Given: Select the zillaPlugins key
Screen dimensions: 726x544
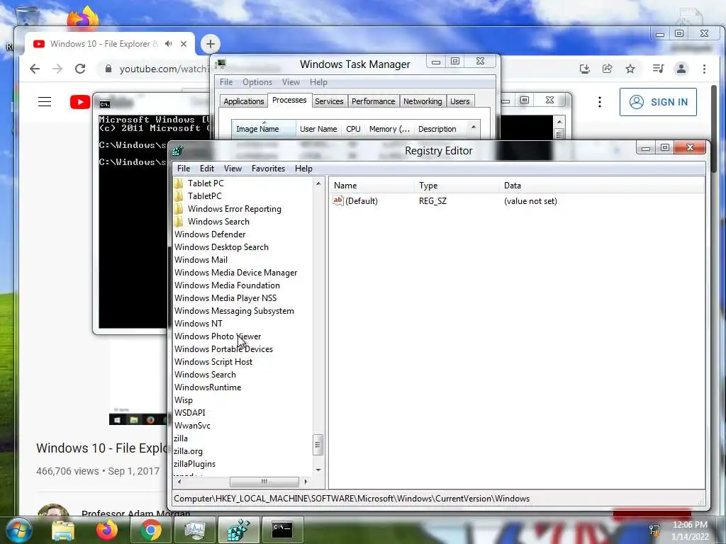Looking at the screenshot, I should [x=194, y=463].
